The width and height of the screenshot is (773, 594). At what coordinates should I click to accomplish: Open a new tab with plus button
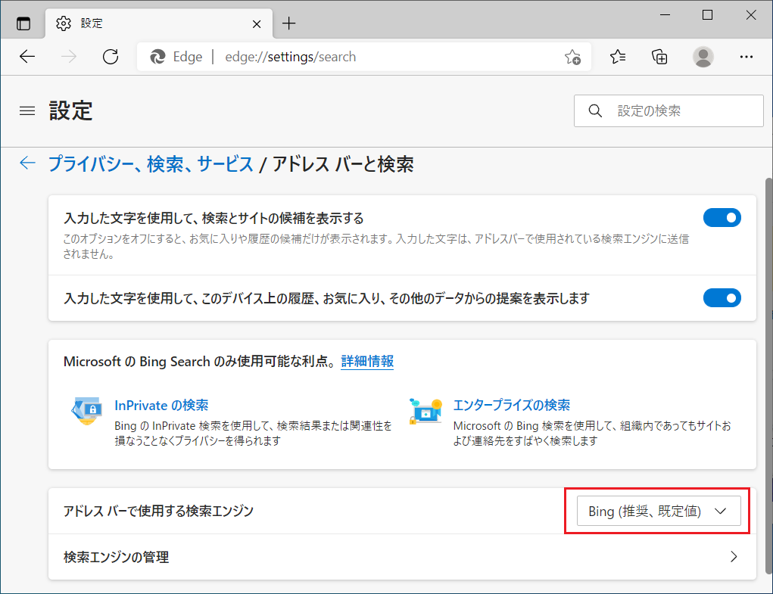(289, 23)
